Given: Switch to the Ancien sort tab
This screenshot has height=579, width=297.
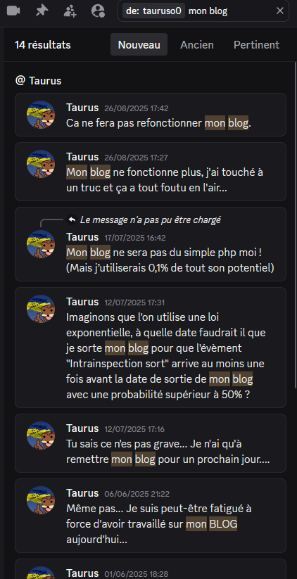Looking at the screenshot, I should click(197, 45).
